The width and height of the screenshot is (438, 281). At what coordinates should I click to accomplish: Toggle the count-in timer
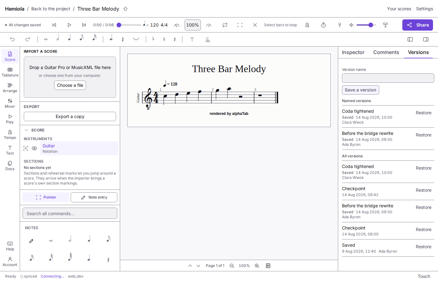click(323, 25)
